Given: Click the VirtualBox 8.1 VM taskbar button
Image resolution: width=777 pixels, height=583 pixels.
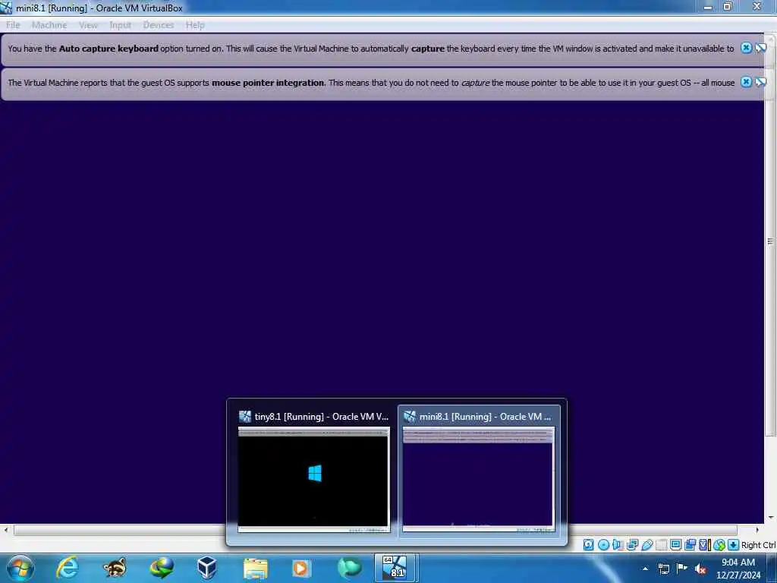Looking at the screenshot, I should pos(395,568).
